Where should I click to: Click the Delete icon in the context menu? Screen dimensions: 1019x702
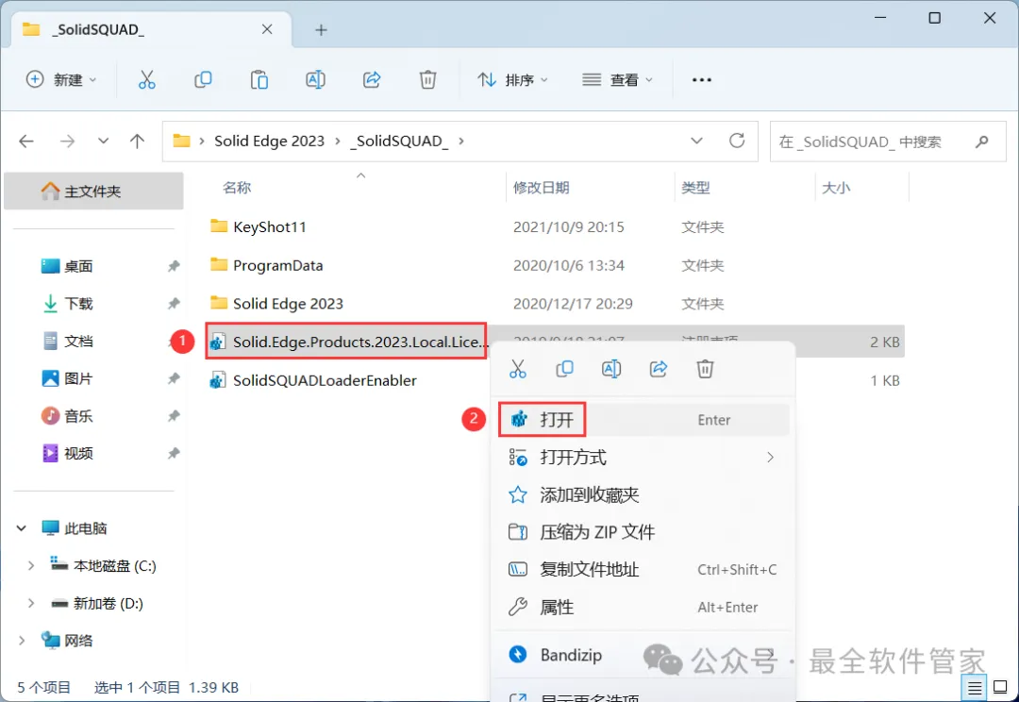click(x=705, y=369)
